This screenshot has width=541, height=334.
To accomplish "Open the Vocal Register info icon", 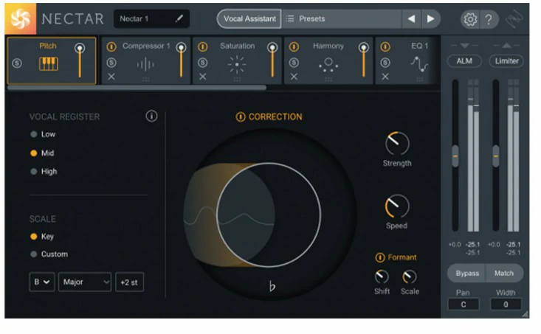I will point(151,116).
